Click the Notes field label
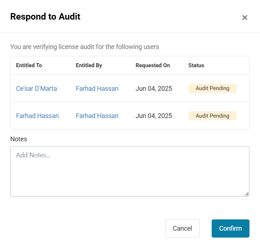This screenshot has width=260, height=247. click(19, 139)
